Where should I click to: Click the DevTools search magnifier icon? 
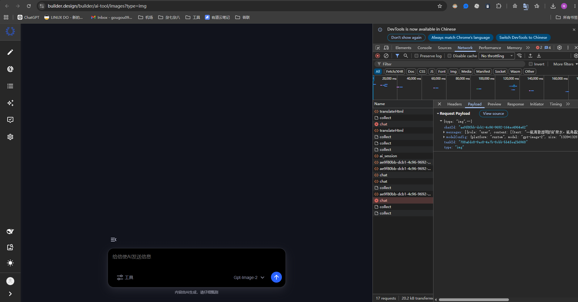406,56
